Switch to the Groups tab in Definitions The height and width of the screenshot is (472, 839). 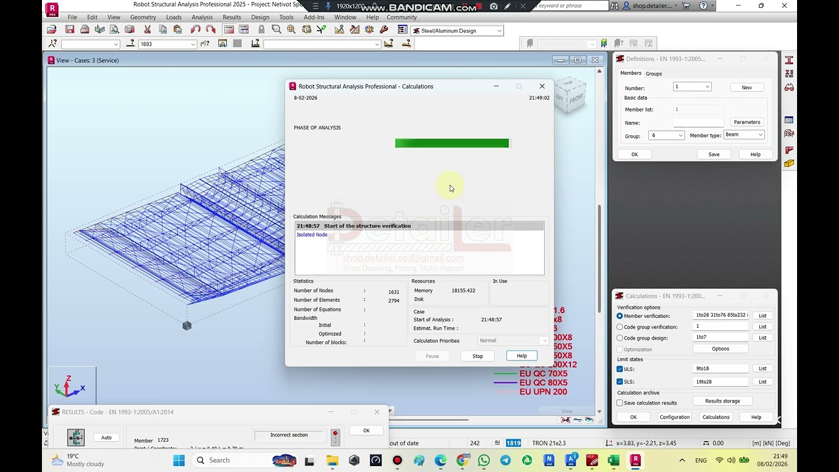click(x=654, y=73)
